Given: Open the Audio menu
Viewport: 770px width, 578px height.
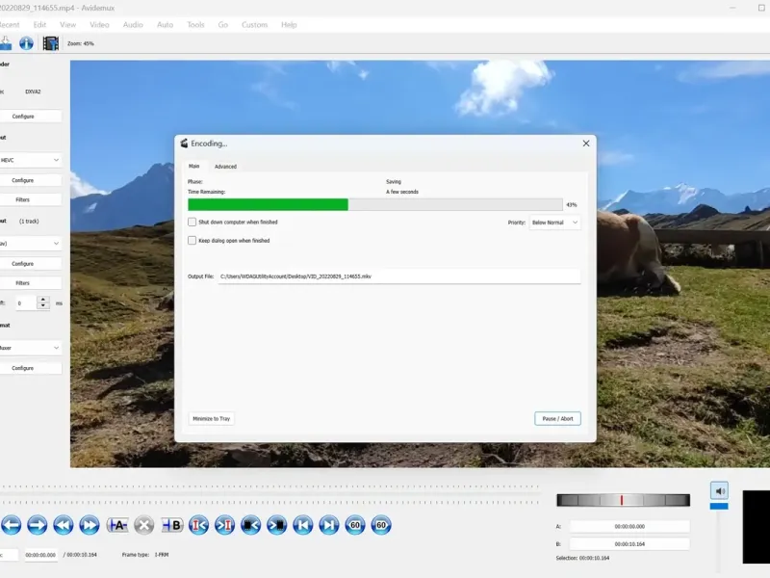Looking at the screenshot, I should (x=133, y=25).
